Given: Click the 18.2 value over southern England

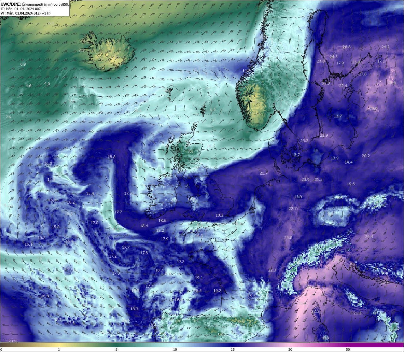Looking at the screenshot, I should (219, 215).
